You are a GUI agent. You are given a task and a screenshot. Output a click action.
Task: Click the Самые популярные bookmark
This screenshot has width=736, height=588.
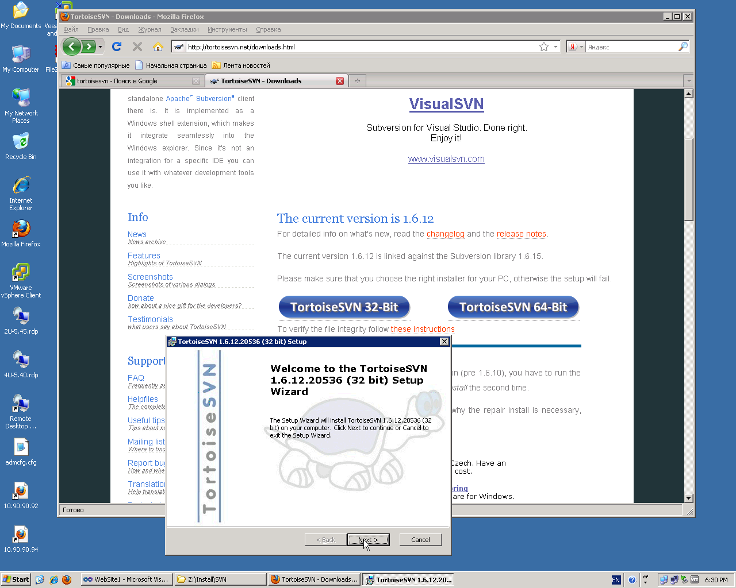pos(96,65)
